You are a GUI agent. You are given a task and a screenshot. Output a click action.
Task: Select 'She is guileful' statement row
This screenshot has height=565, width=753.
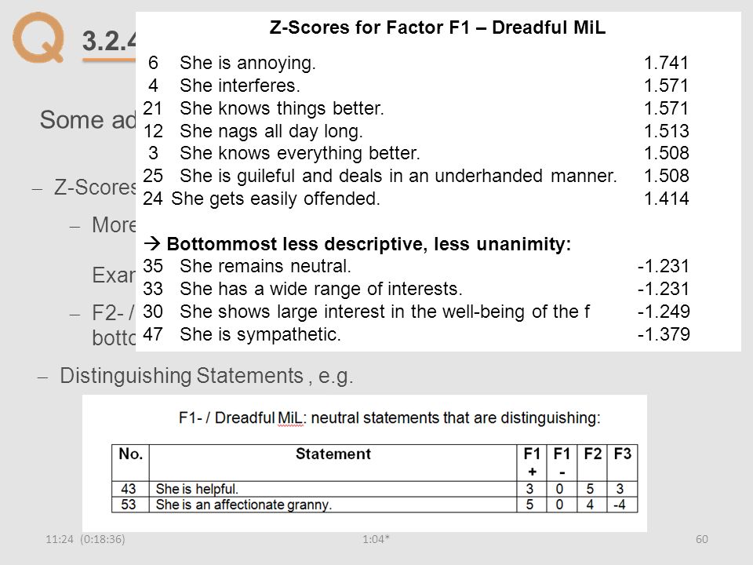(x=416, y=176)
